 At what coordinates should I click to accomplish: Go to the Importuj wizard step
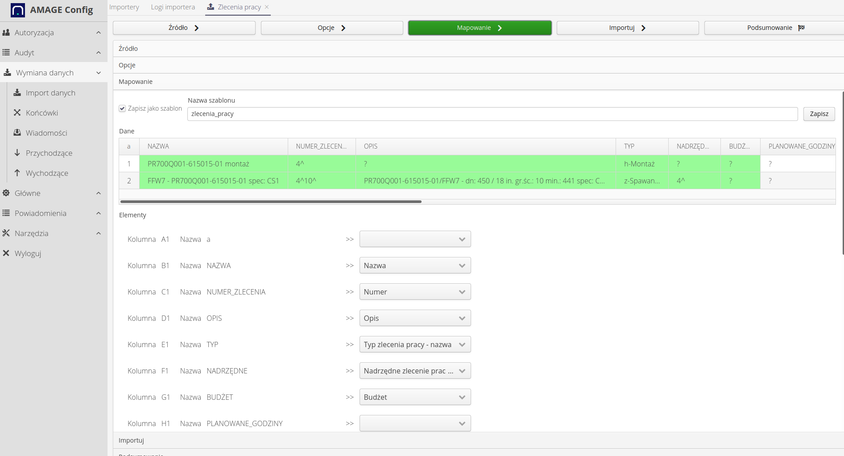(x=627, y=28)
